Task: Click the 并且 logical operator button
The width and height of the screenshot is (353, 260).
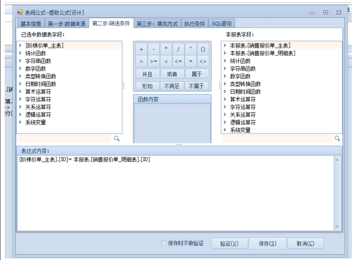Action: click(x=147, y=74)
